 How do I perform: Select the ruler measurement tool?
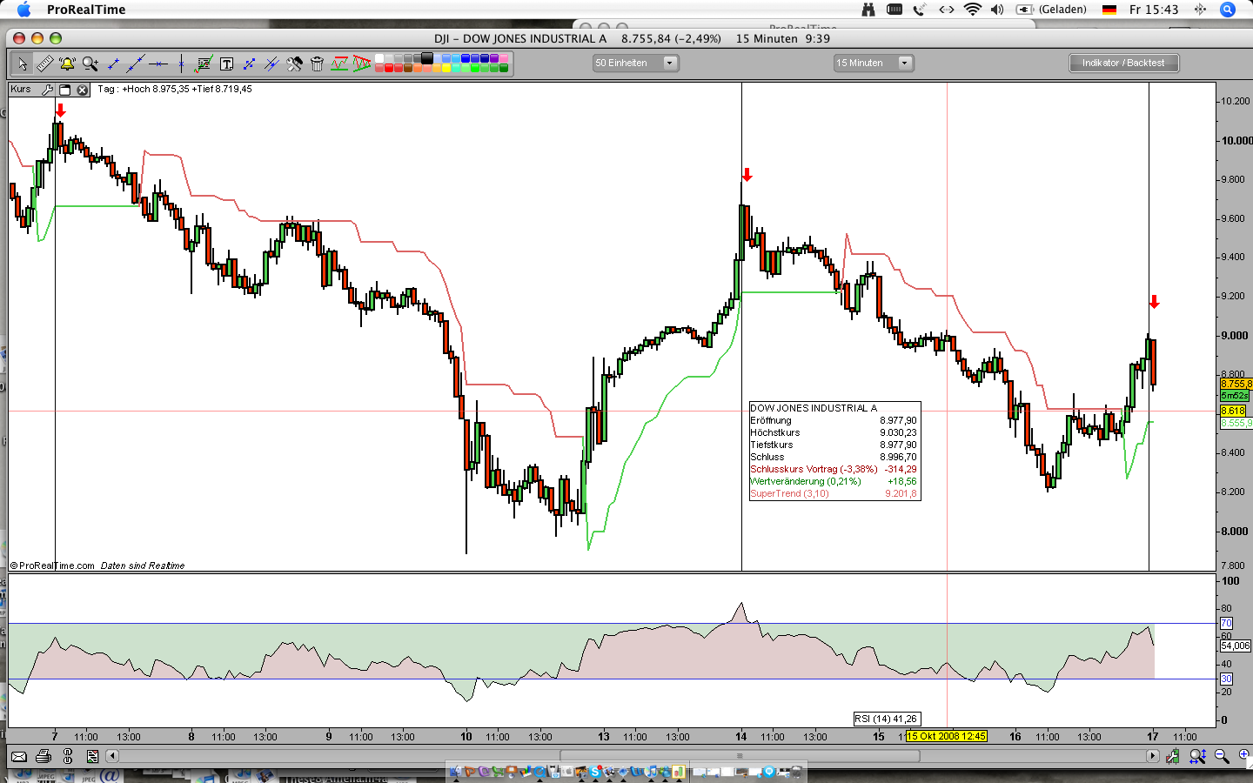(44, 64)
